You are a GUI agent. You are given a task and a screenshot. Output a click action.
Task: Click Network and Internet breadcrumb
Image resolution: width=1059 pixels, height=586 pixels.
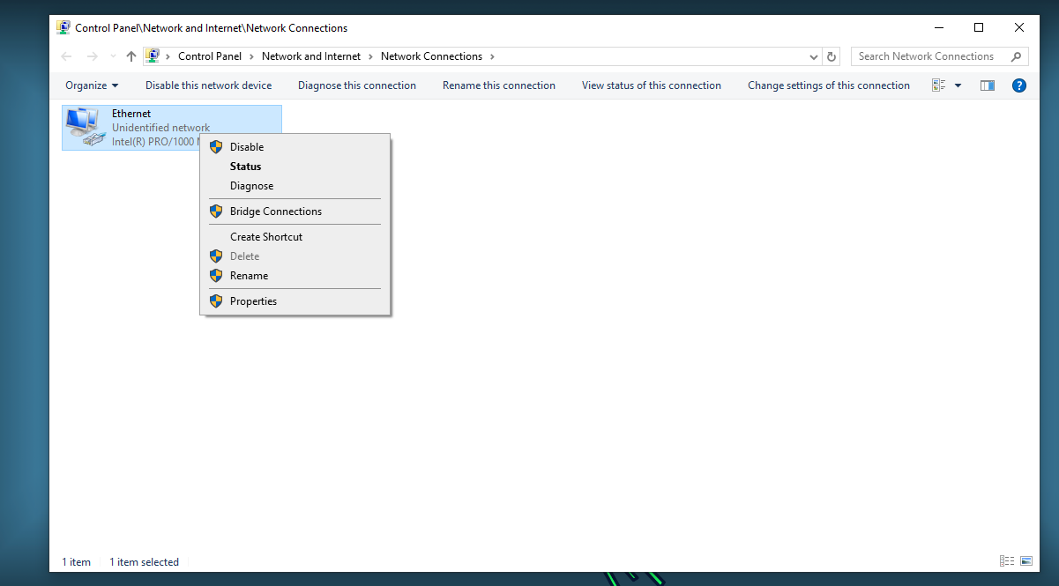(311, 56)
